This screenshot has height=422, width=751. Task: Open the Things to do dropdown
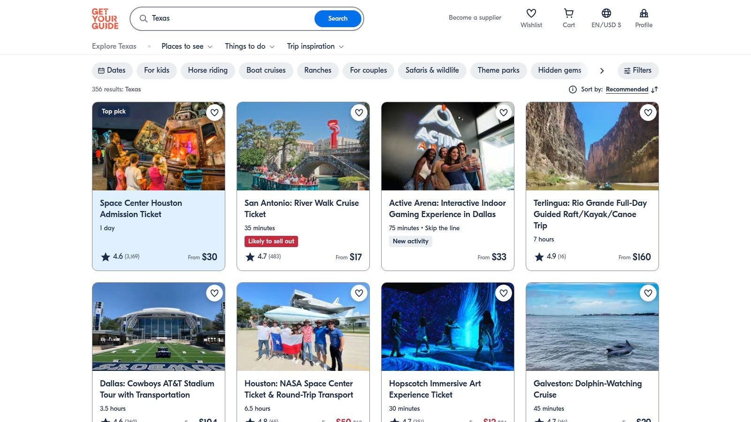click(x=249, y=46)
